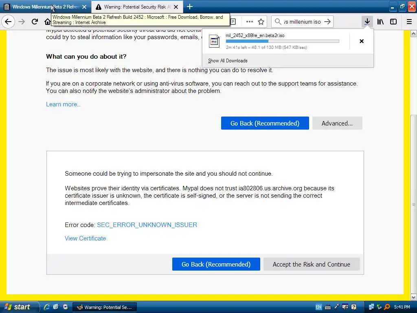Toggle the Downloads panel arrow button

(x=367, y=22)
